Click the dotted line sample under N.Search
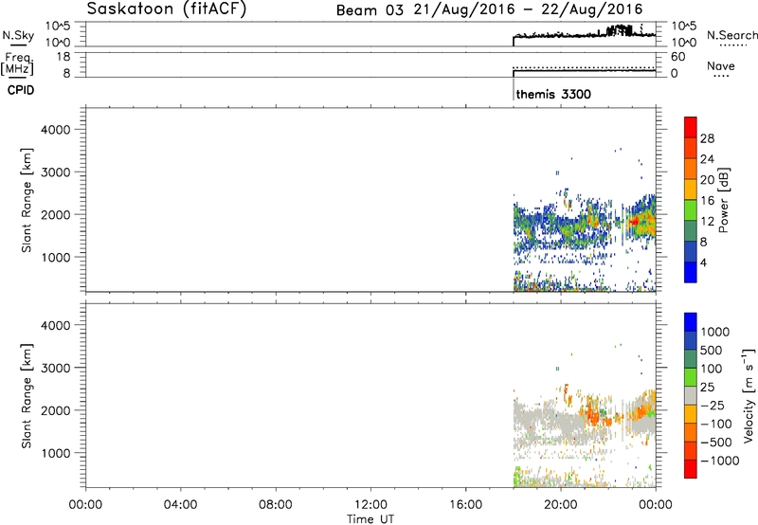This screenshot has width=758, height=525. 731,45
